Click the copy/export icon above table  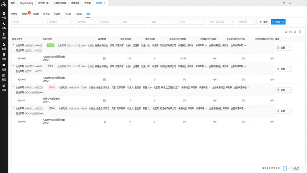(300, 32)
